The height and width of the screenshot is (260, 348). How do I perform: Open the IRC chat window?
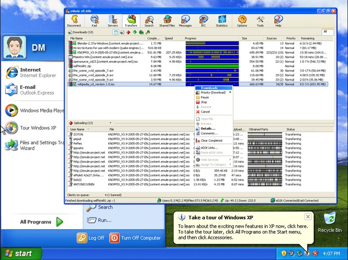tap(203, 21)
